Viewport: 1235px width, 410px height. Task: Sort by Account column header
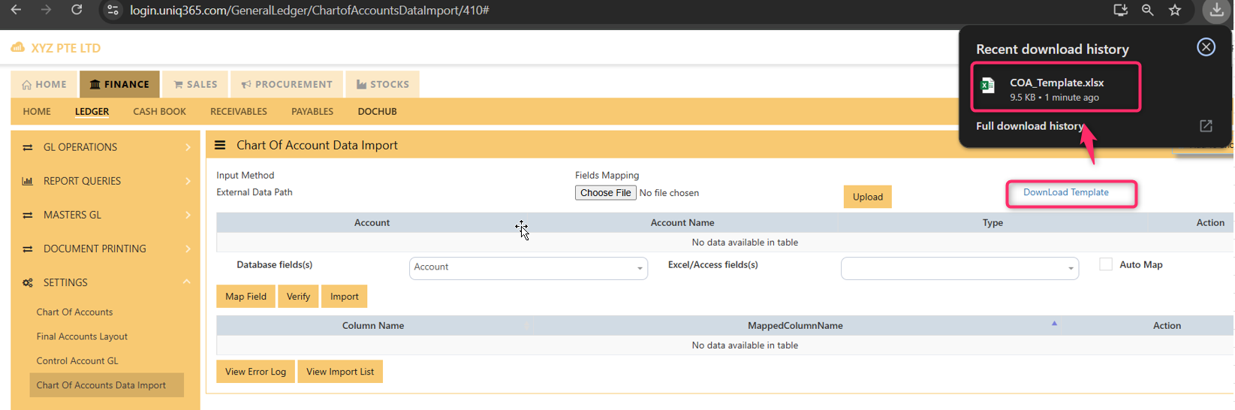pyautogui.click(x=372, y=222)
